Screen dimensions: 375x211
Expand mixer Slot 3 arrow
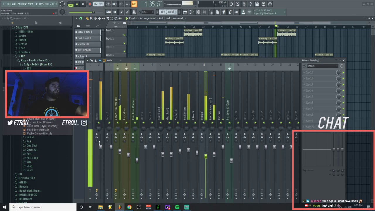304,84
